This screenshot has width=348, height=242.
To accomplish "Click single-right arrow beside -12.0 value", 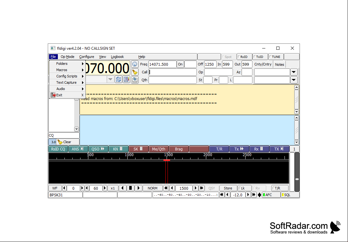I will [248, 195].
